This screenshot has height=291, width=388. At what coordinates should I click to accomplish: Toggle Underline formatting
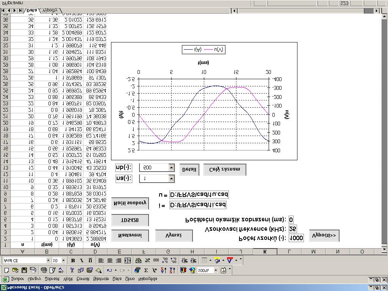coord(90,260)
